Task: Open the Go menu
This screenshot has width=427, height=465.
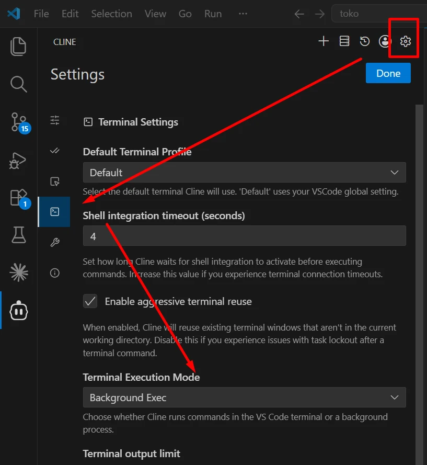Action: [x=185, y=14]
